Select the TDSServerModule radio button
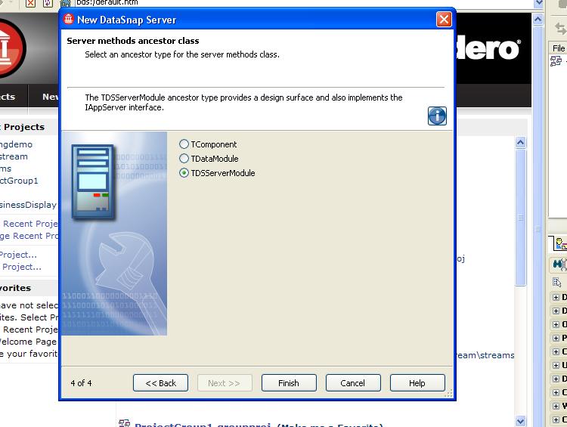567x427 pixels. tap(184, 173)
